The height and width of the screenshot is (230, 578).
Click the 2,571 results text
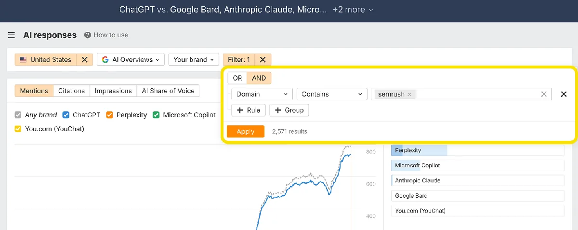(x=289, y=132)
